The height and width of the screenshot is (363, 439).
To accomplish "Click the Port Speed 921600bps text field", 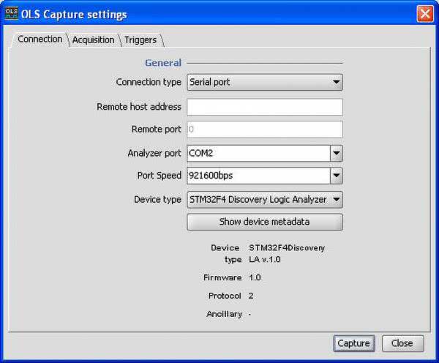I will pyautogui.click(x=258, y=176).
